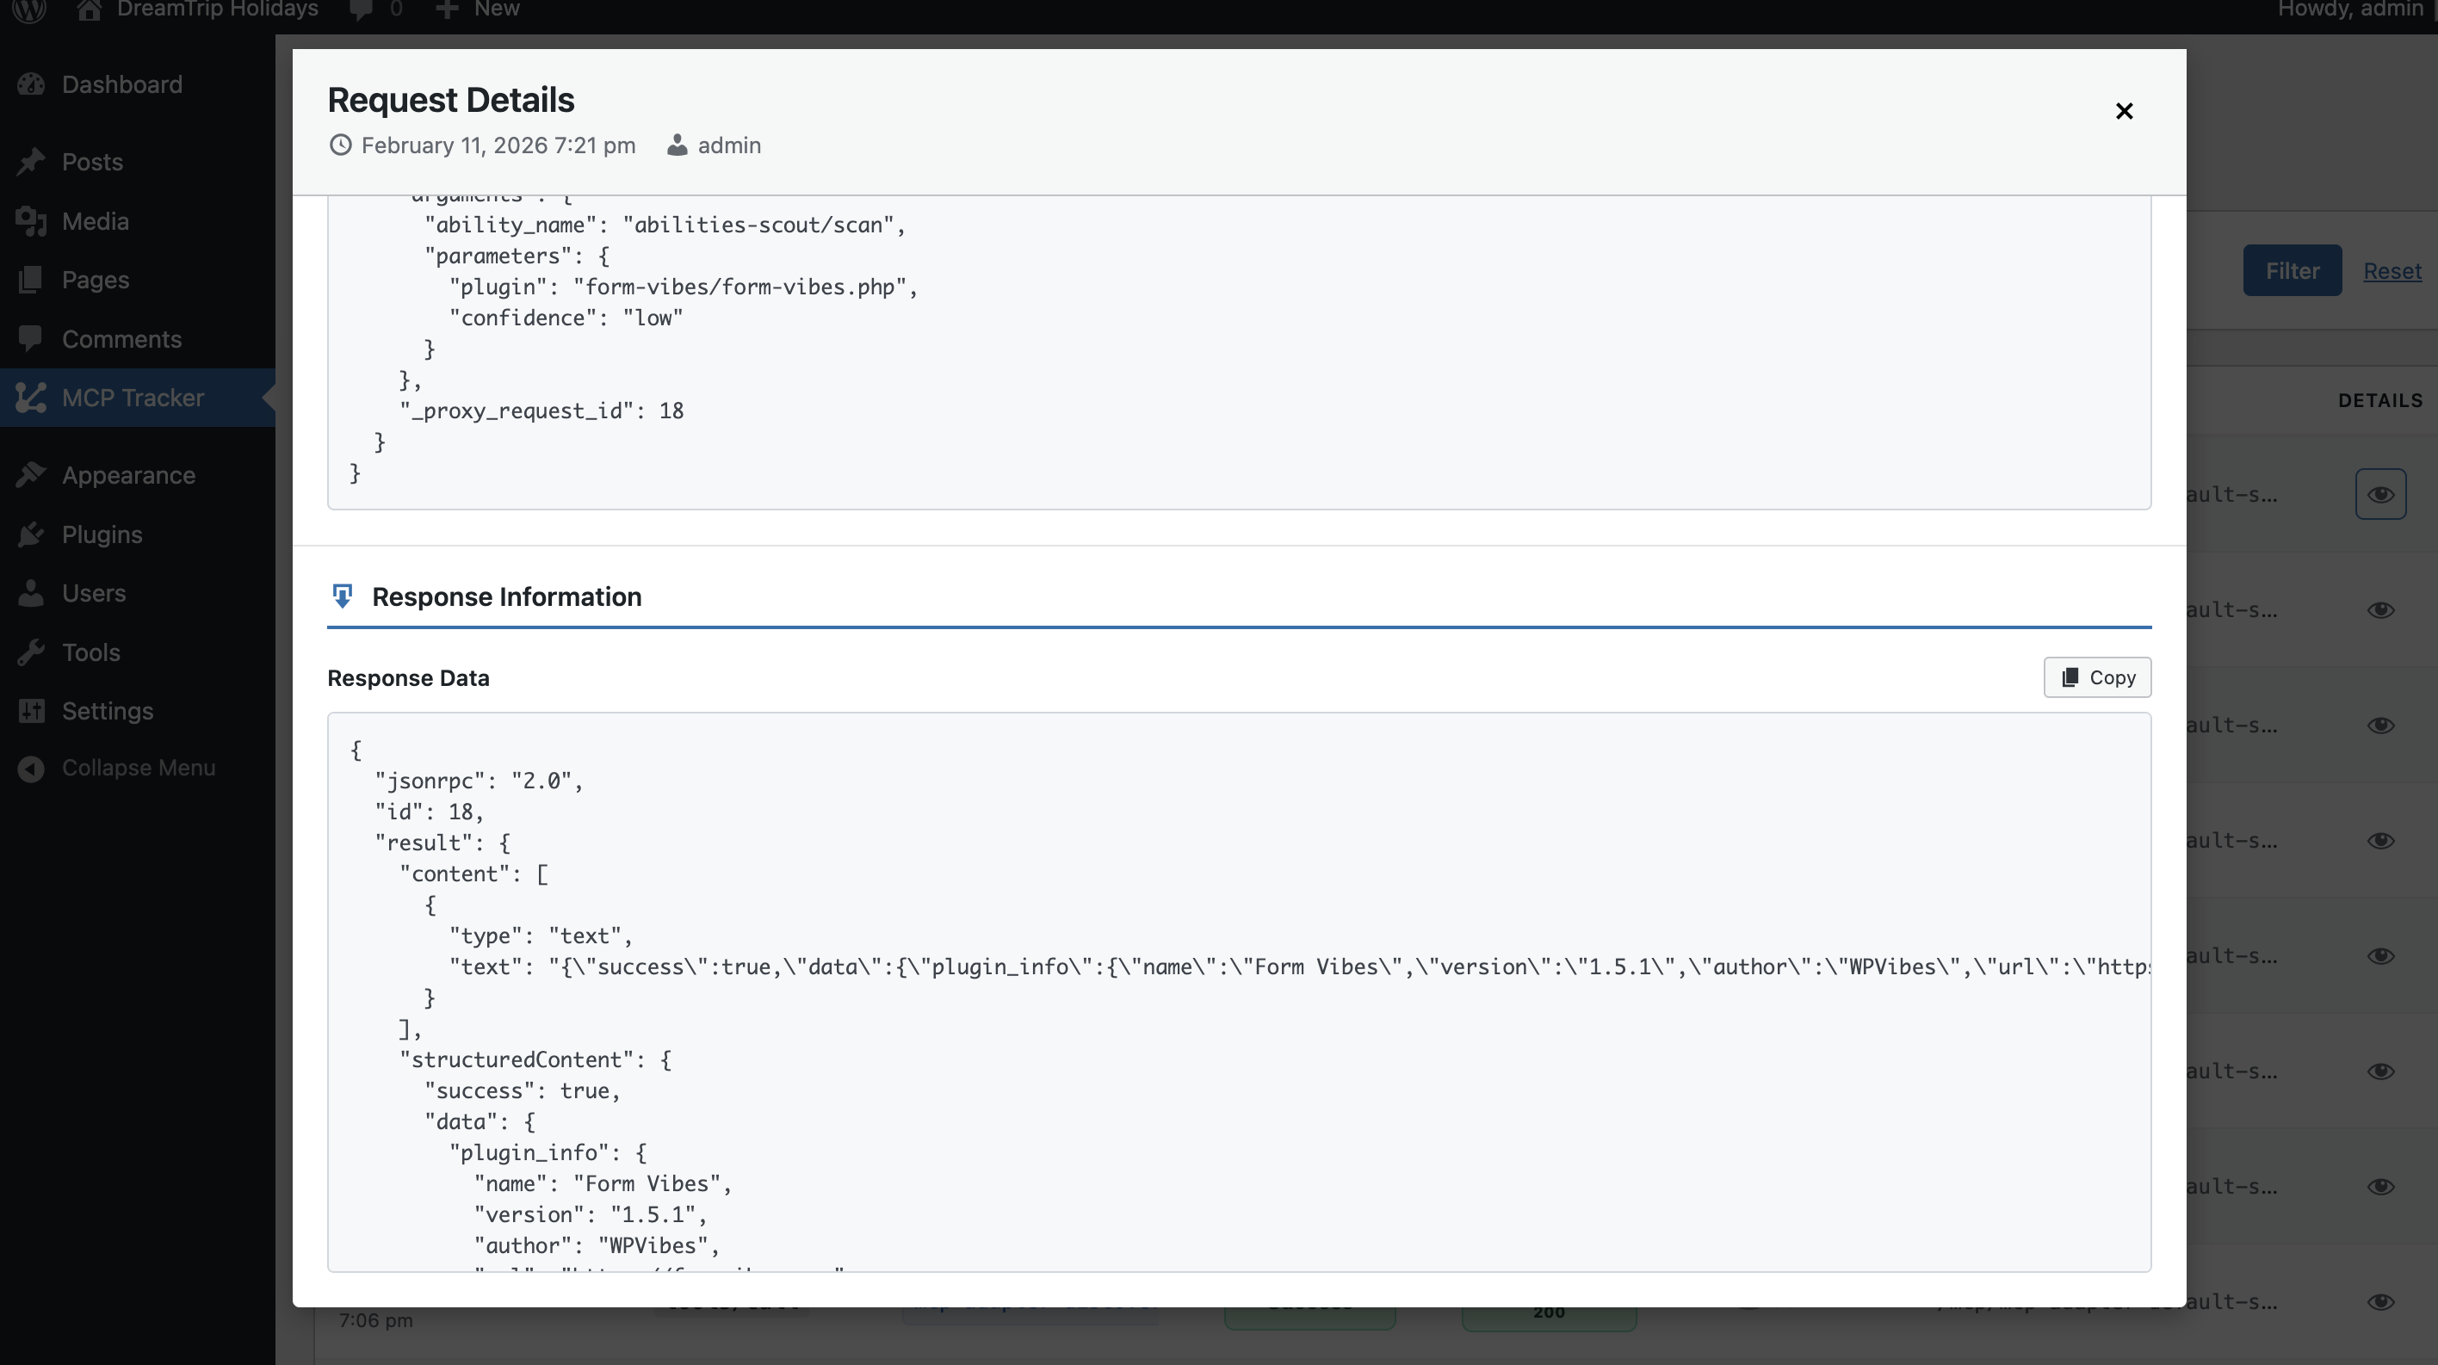2438x1365 pixels.
Task: Open MCP Tracker via its sidebar icon
Action: click(31, 398)
